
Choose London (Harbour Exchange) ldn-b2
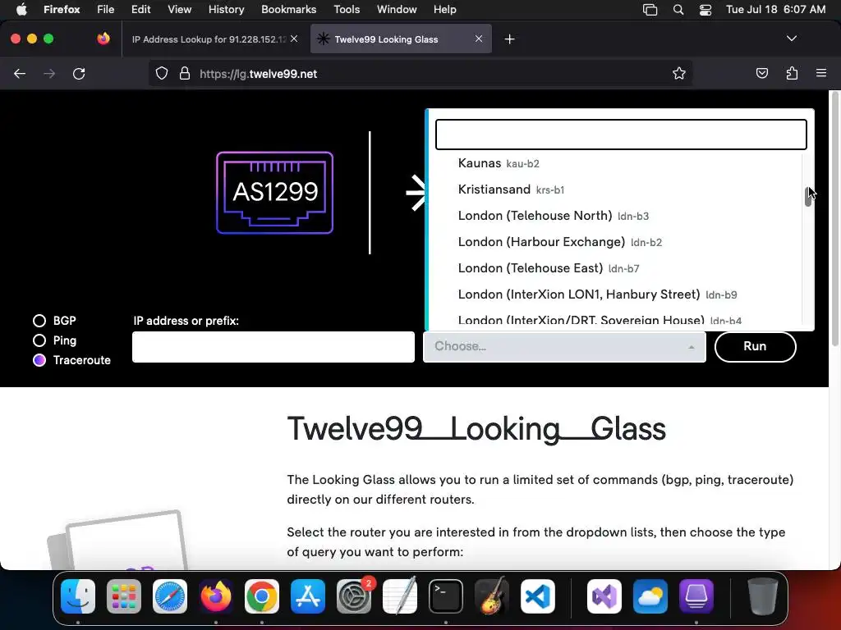pos(617,242)
